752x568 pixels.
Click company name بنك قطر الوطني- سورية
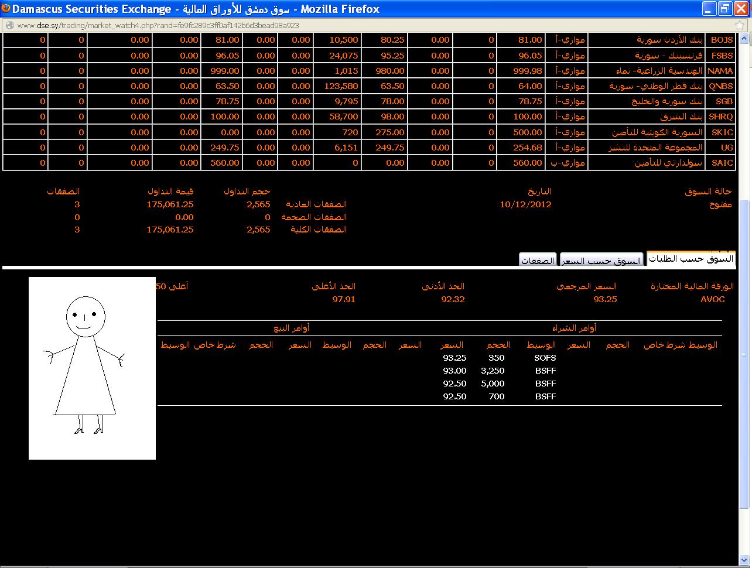tap(656, 86)
